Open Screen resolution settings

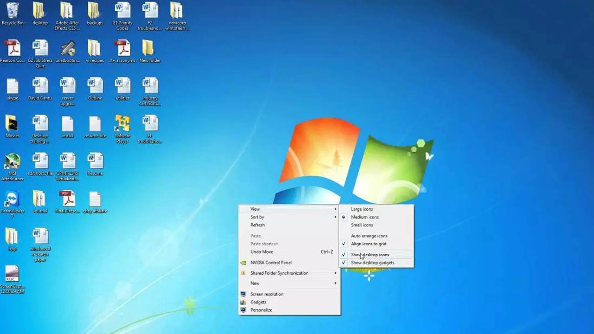pyautogui.click(x=267, y=294)
